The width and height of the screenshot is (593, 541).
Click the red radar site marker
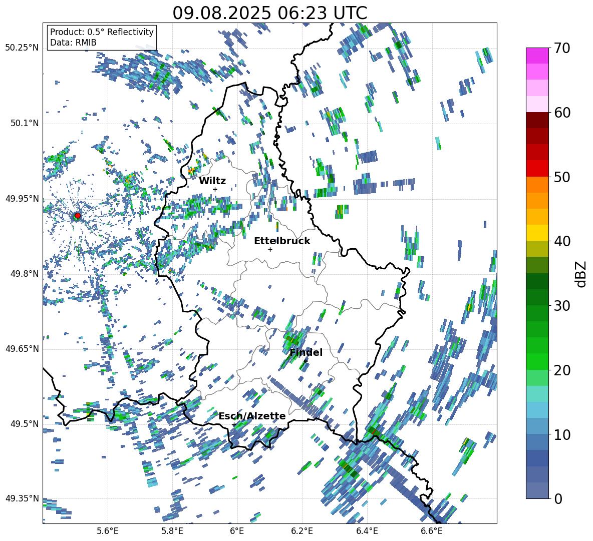pyautogui.click(x=77, y=216)
